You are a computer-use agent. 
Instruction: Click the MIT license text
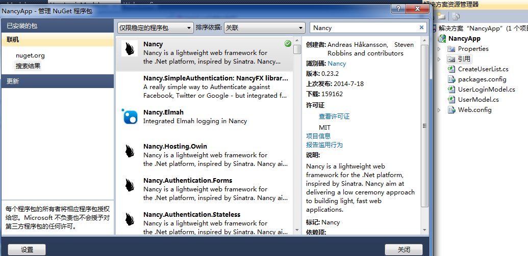(x=324, y=128)
